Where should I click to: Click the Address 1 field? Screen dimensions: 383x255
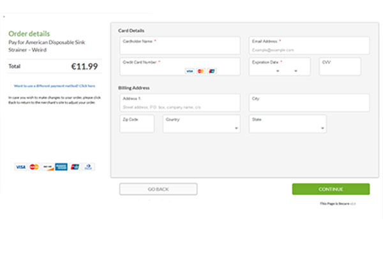click(x=180, y=103)
